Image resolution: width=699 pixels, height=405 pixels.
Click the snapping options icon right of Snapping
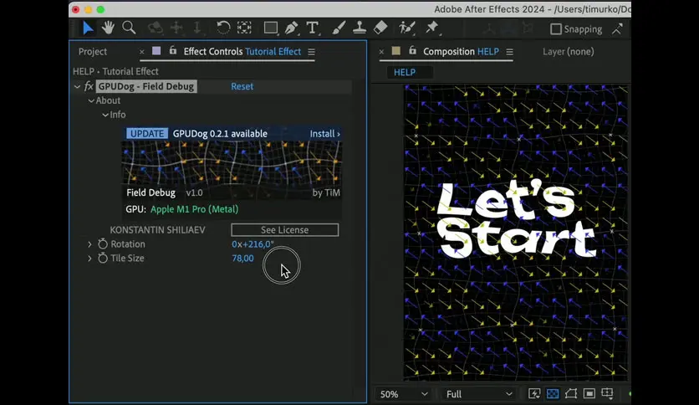[x=617, y=29]
